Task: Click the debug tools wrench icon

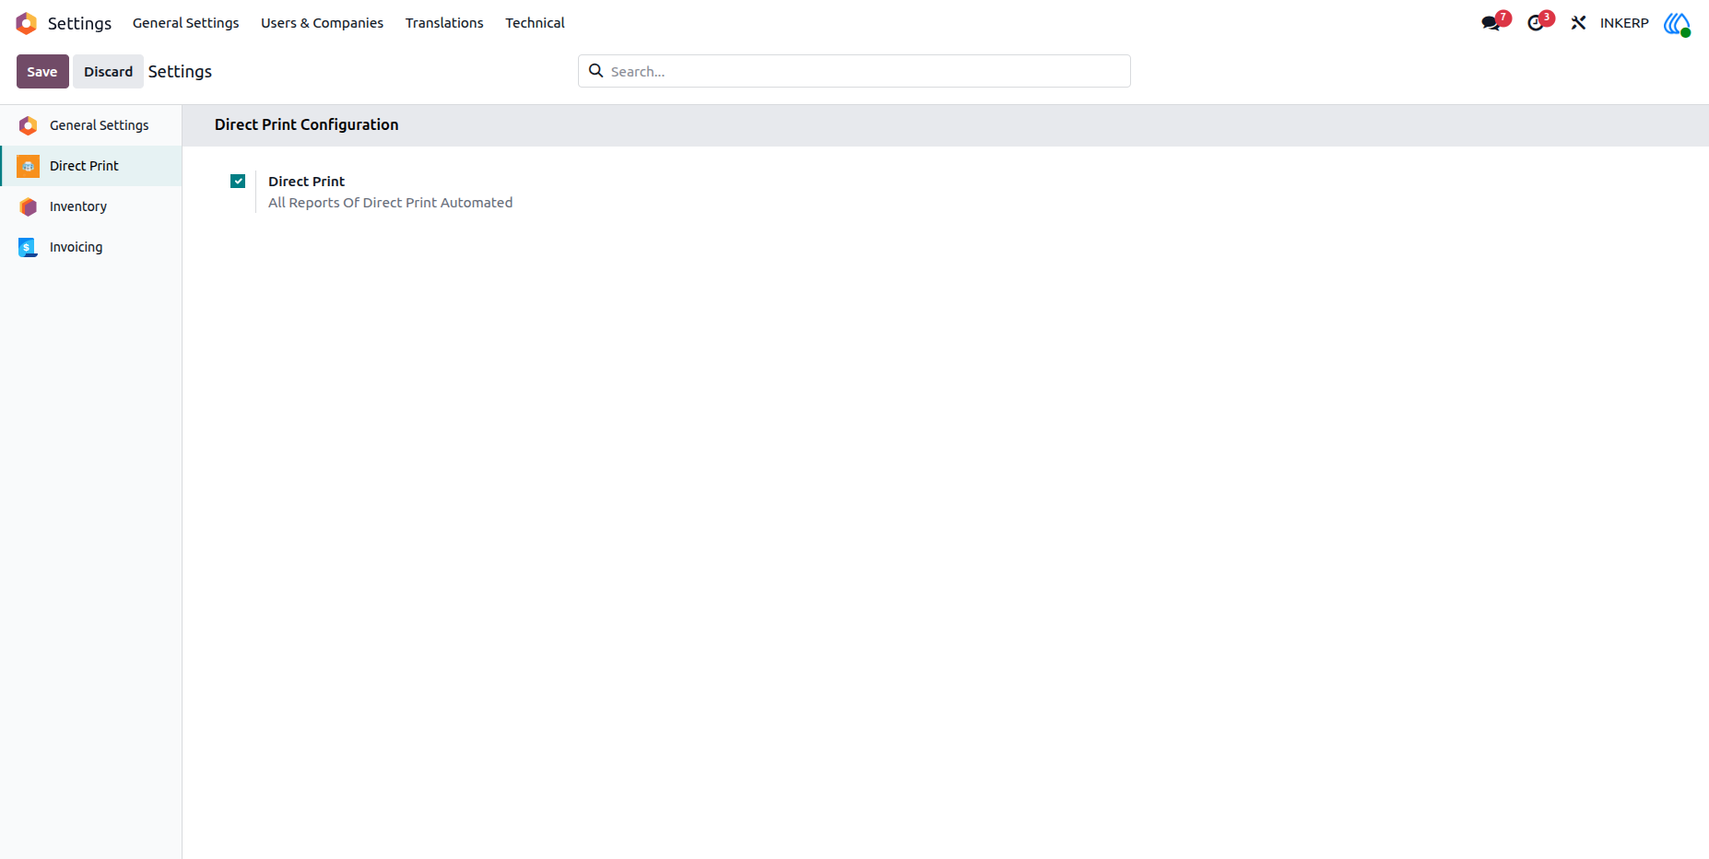Action: coord(1578,23)
